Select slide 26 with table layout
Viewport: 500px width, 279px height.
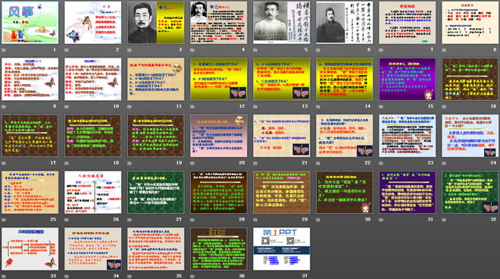pyautogui.click(x=92, y=192)
